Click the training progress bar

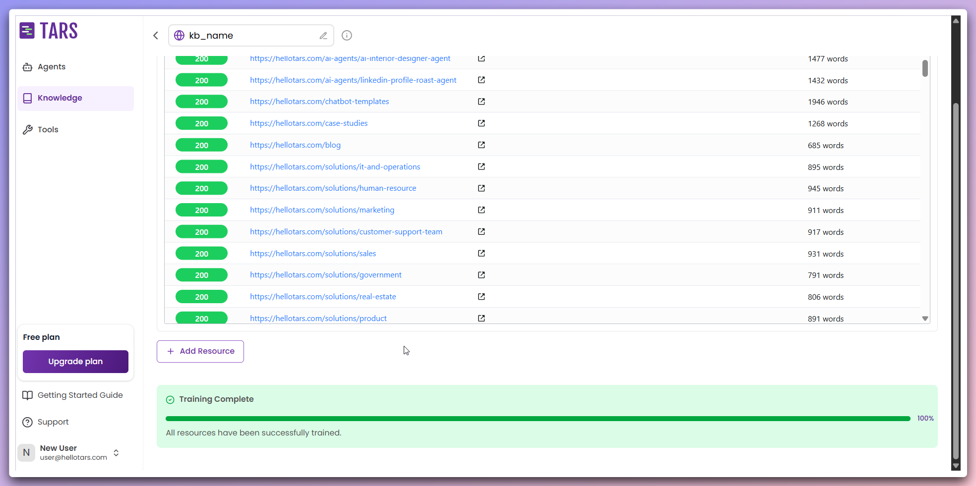tap(538, 419)
